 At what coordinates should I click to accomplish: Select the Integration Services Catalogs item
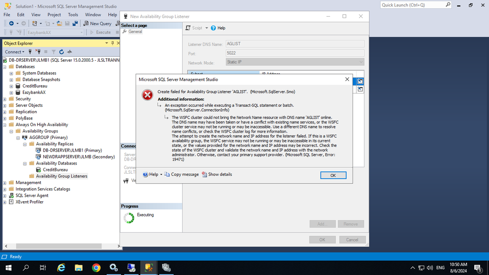43,189
